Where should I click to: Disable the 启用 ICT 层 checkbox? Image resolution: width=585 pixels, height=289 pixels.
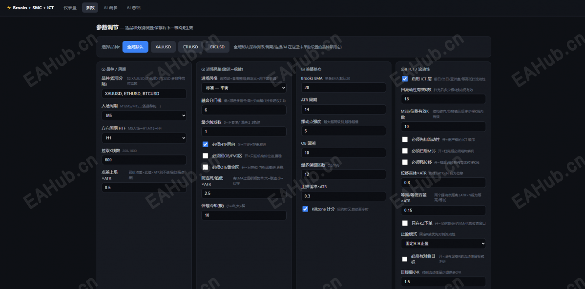405,79
